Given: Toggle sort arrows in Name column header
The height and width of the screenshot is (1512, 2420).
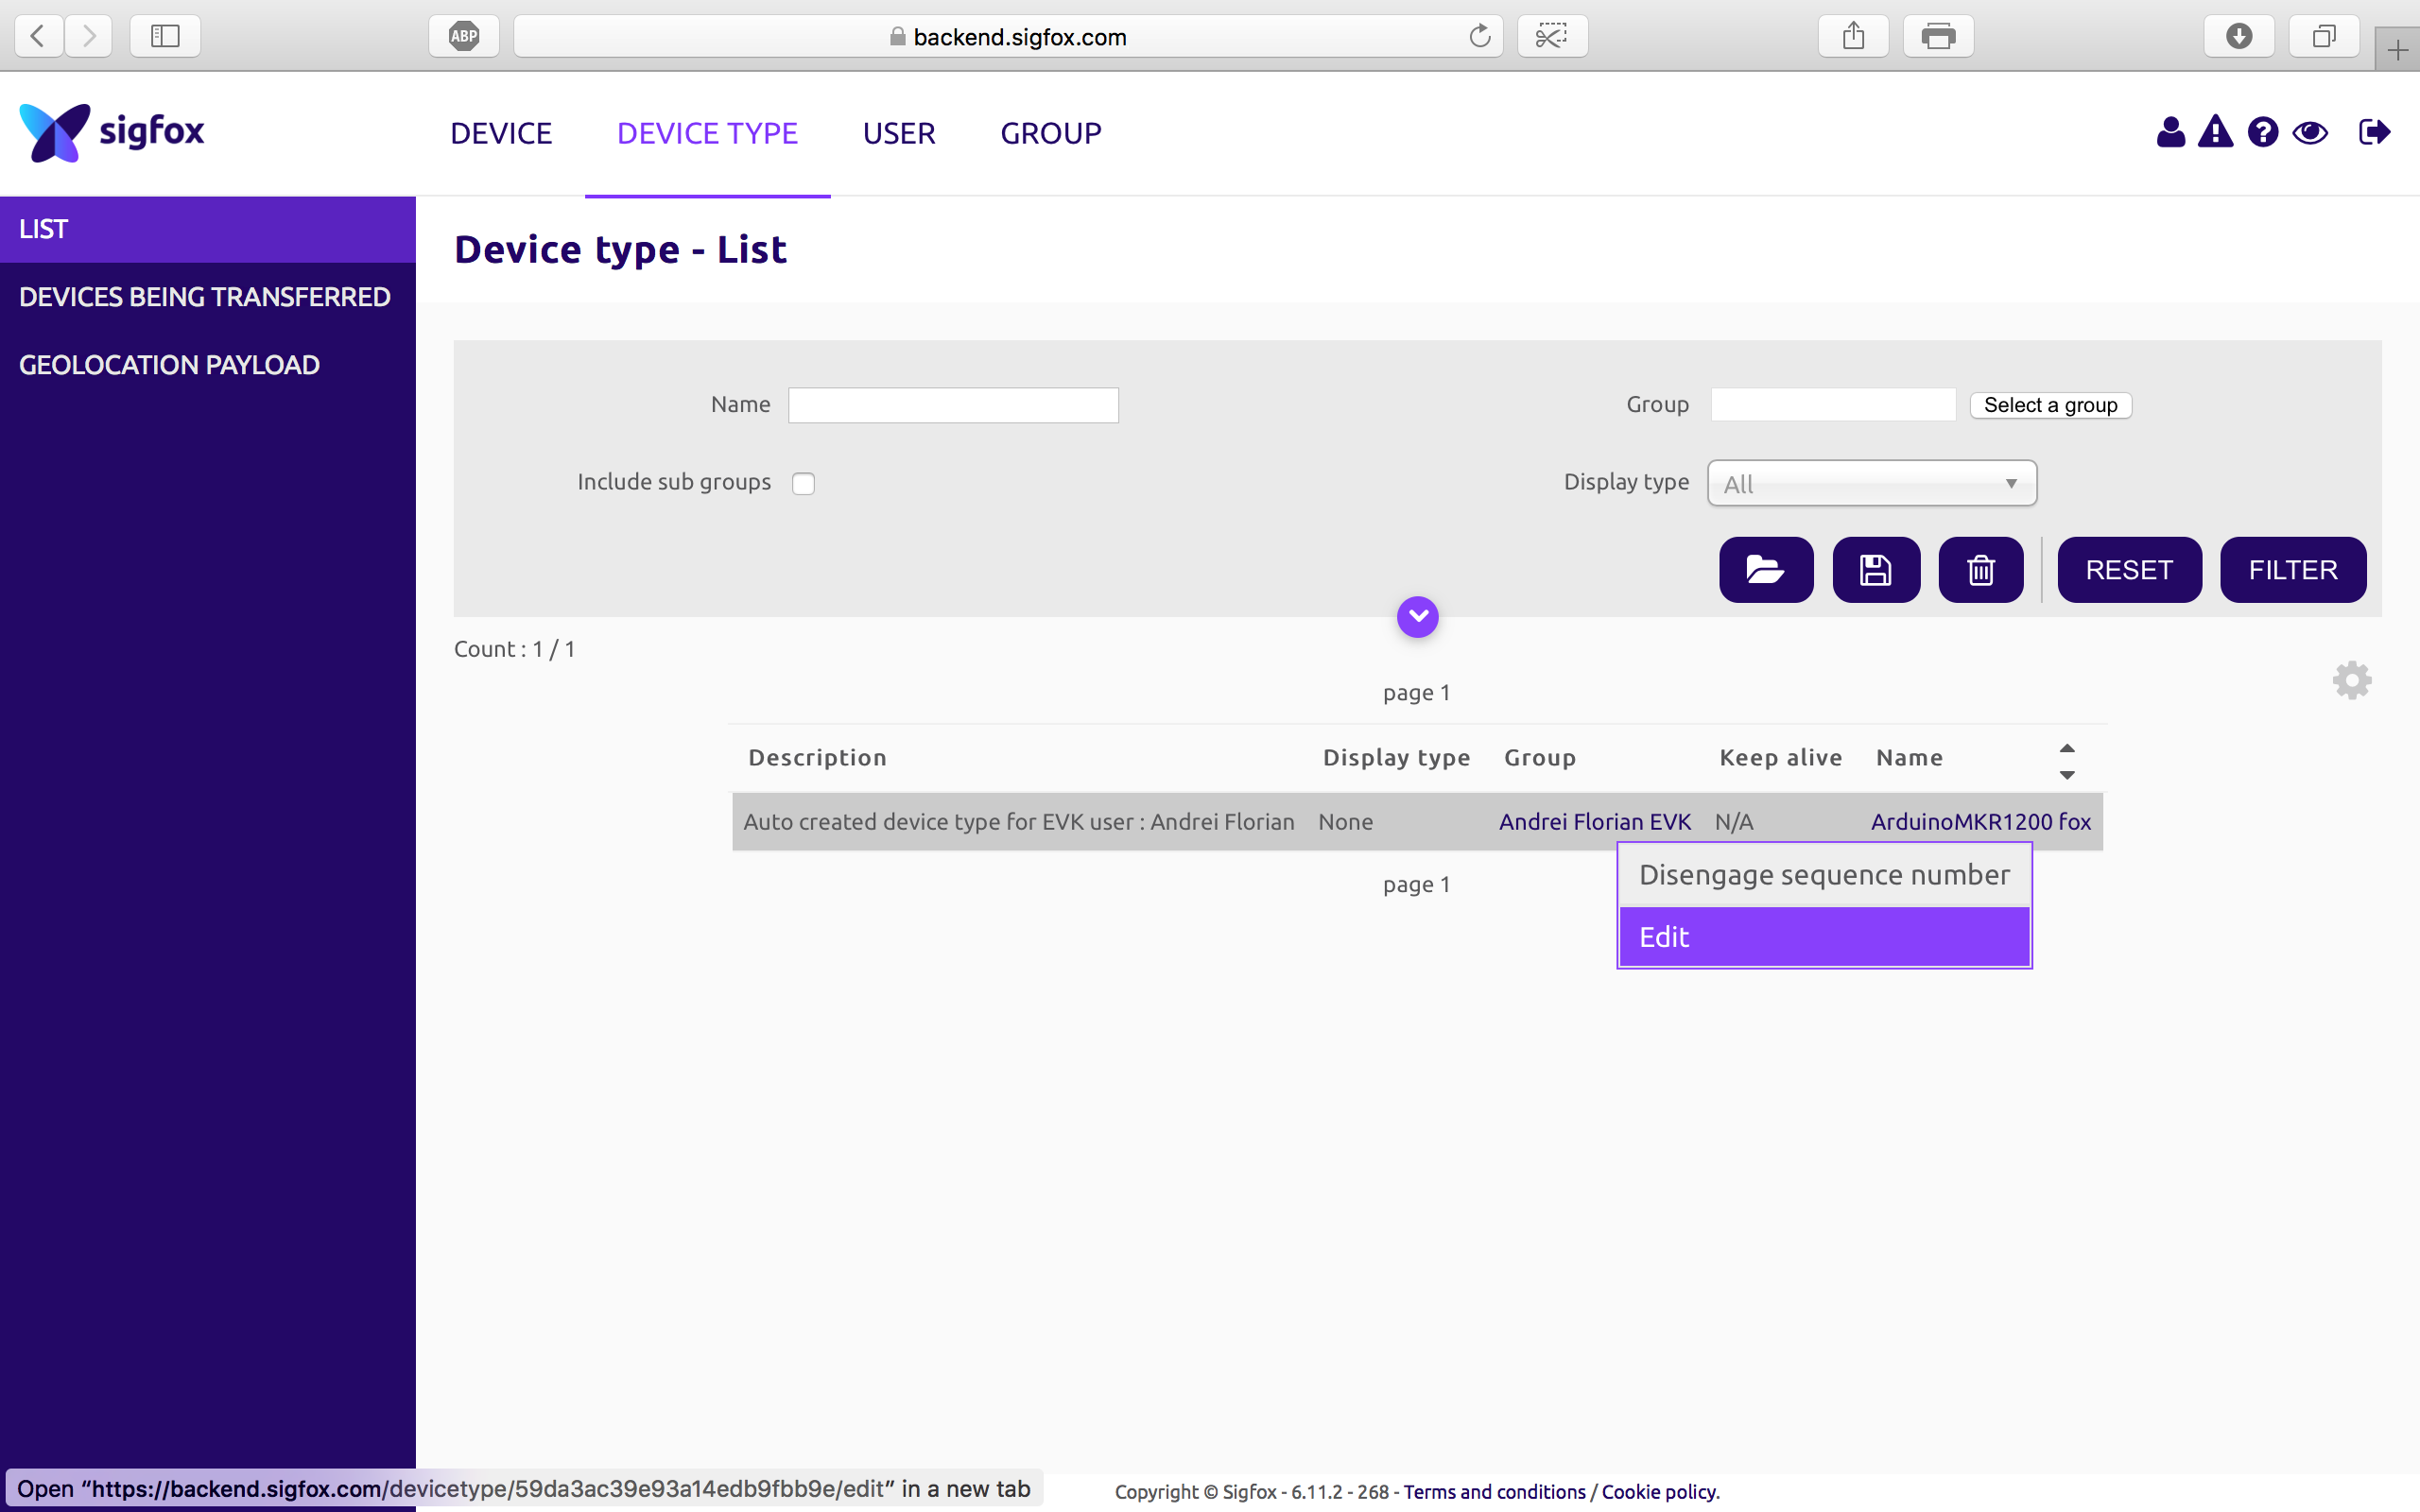Looking at the screenshot, I should coord(2067,761).
